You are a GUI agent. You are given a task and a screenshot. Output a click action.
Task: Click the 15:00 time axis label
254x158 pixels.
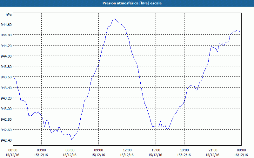click(156, 150)
